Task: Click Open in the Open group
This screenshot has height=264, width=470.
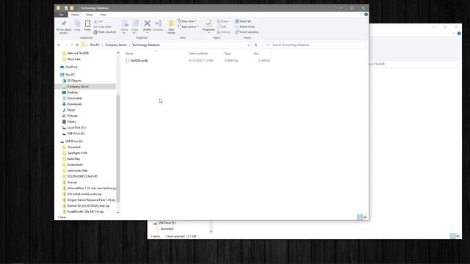Action: [223, 21]
